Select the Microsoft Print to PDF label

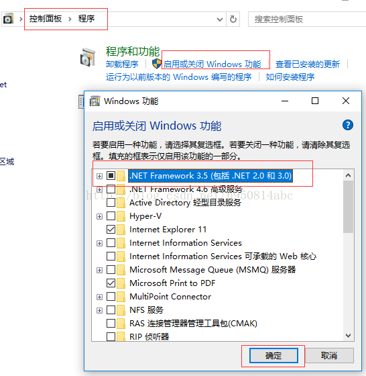point(172,283)
